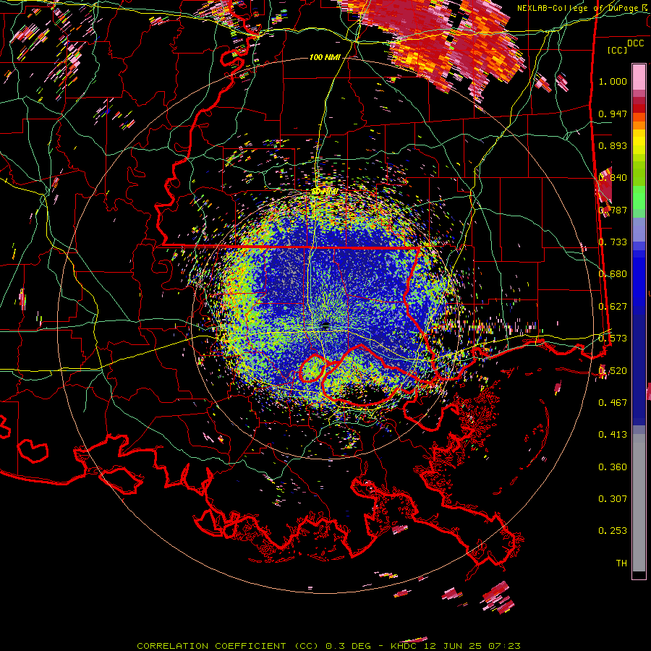Viewport: 651px width, 651px height.
Task: Select the 0.520 legend value
Action: pyautogui.click(x=613, y=371)
